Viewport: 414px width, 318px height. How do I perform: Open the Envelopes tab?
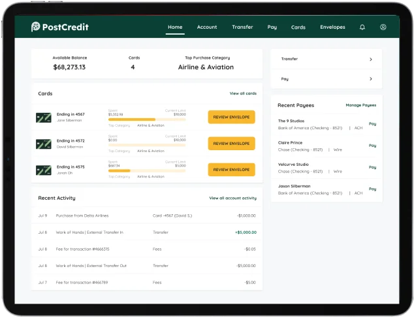coord(332,27)
